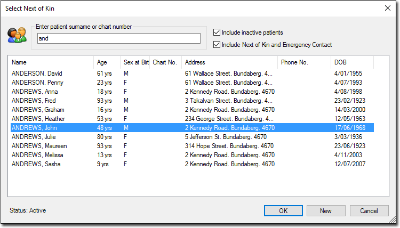Close the dialog with the X button
This screenshot has width=400, height=228.
point(388,8)
